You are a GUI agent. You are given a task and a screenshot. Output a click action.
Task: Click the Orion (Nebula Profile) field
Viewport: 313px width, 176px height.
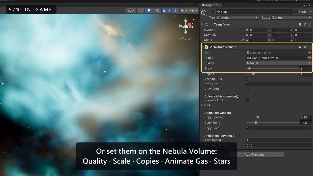[277, 58]
